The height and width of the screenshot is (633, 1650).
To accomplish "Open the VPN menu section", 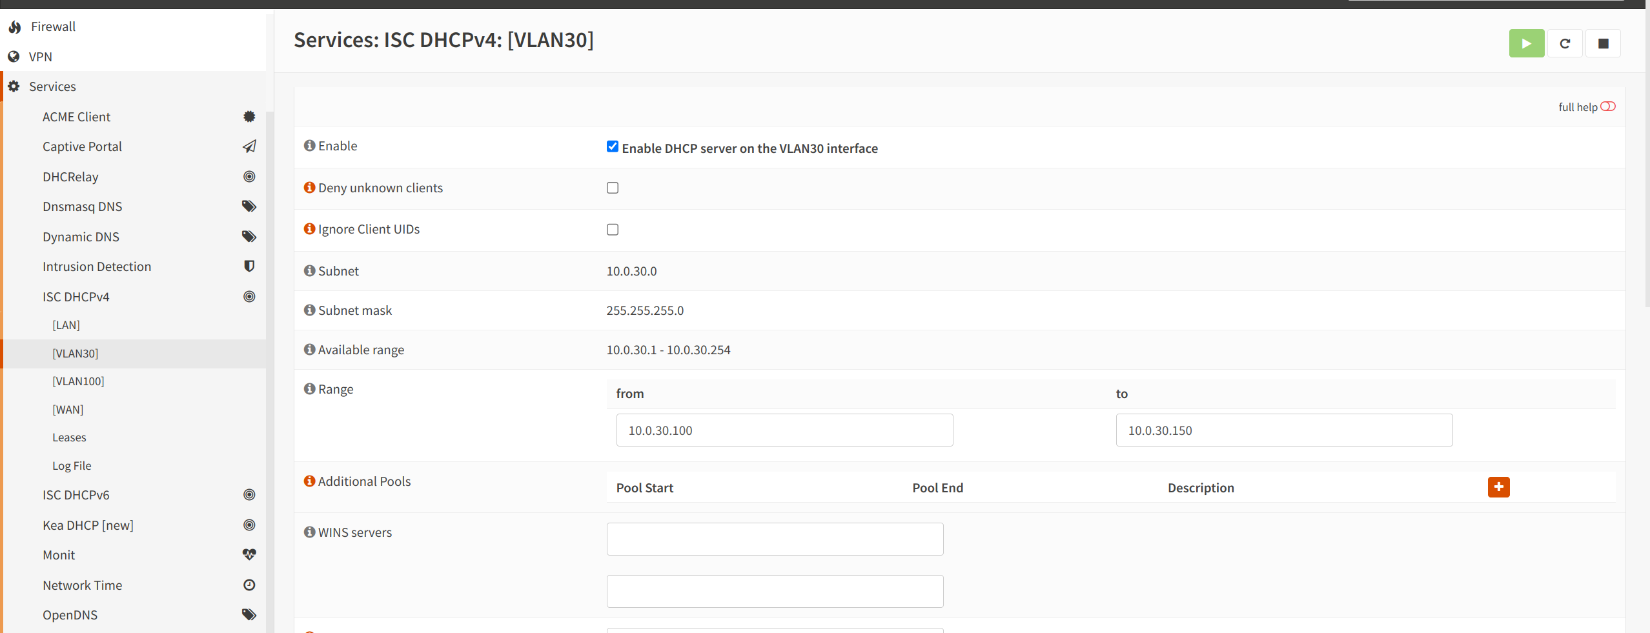I will pos(41,56).
